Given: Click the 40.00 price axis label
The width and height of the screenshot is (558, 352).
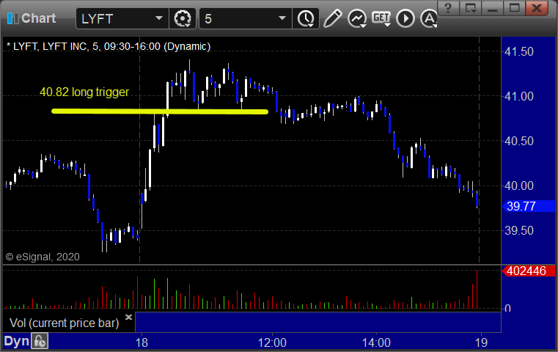Looking at the screenshot, I should (519, 186).
